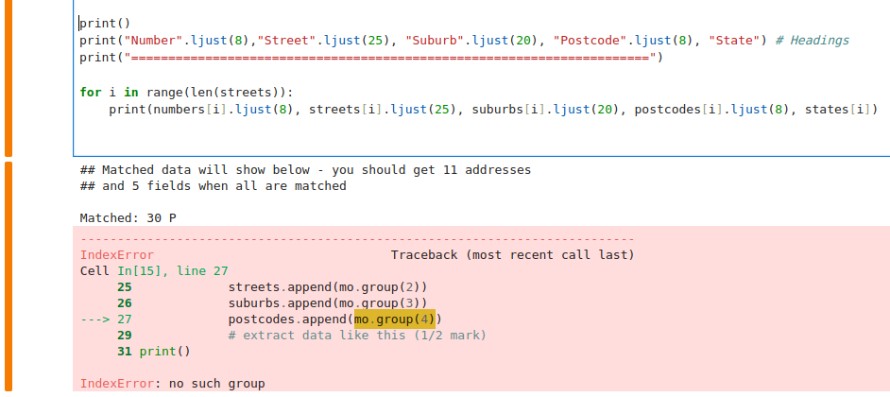Click traceback line 26 suburbs.append(mo.group(3))
Image resolution: width=890 pixels, height=397 pixels.
point(328,303)
